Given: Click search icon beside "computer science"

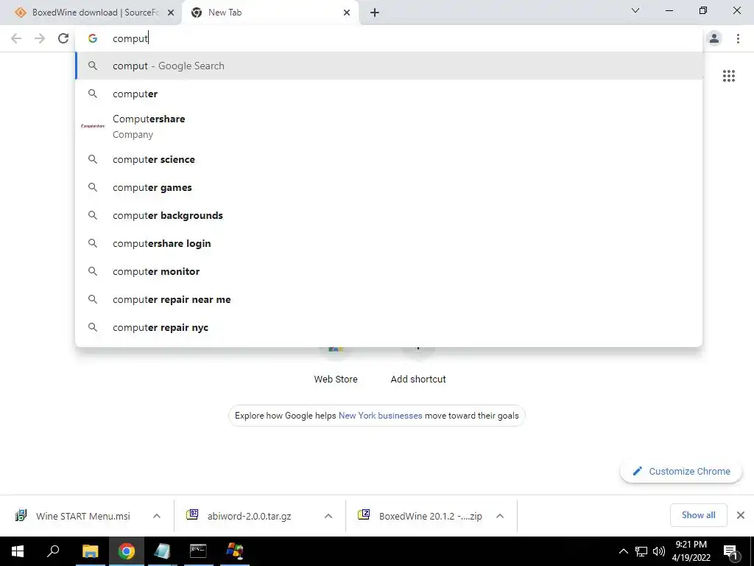Looking at the screenshot, I should pyautogui.click(x=93, y=159).
